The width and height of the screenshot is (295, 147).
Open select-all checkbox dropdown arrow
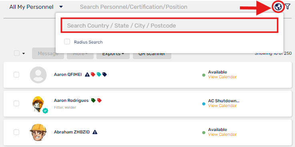click(24, 54)
